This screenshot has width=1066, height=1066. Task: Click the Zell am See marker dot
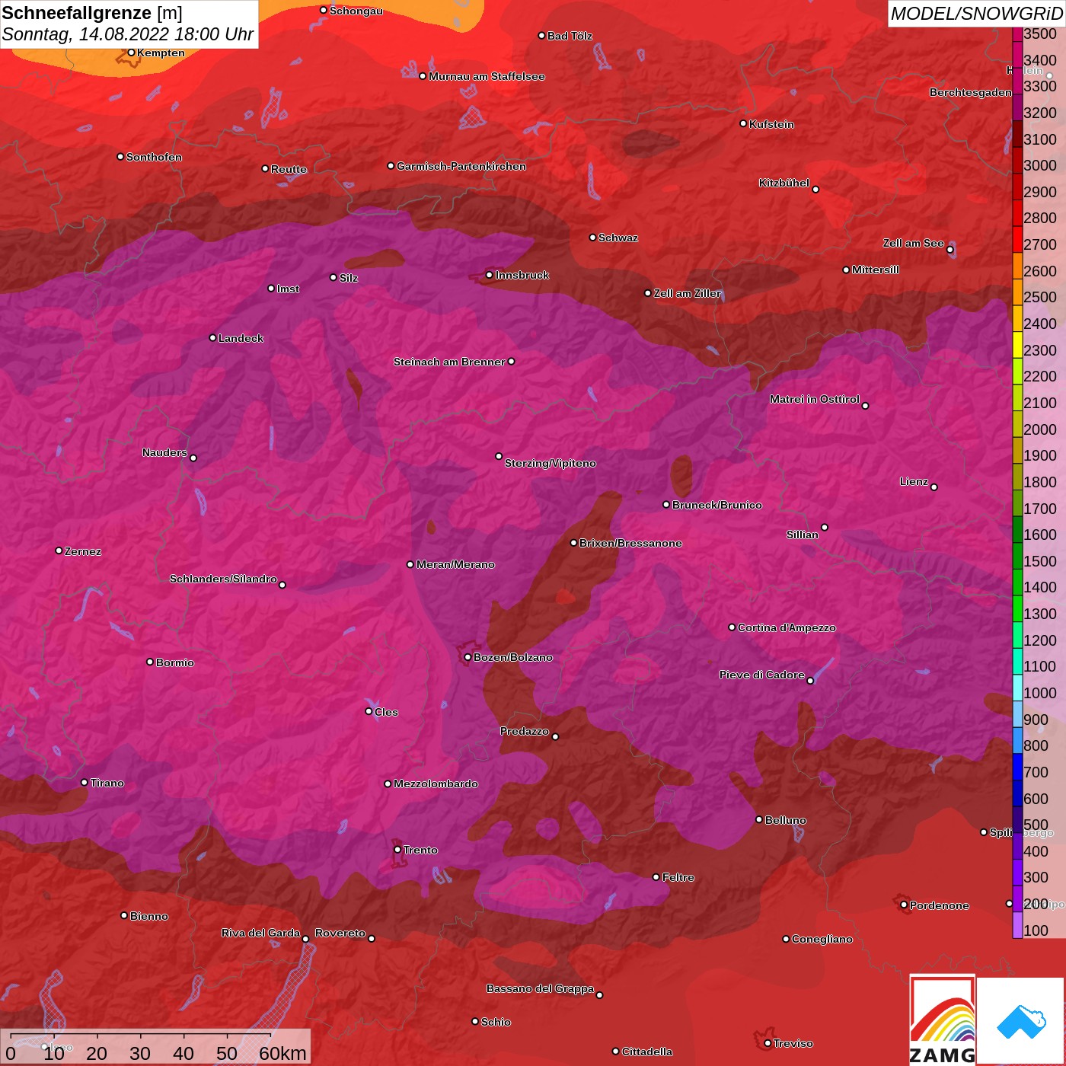(950, 250)
